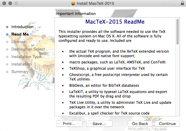This screenshot has width=186, height=131.
Task: Select the Introduction step in sidebar
Action: coord(22,27)
